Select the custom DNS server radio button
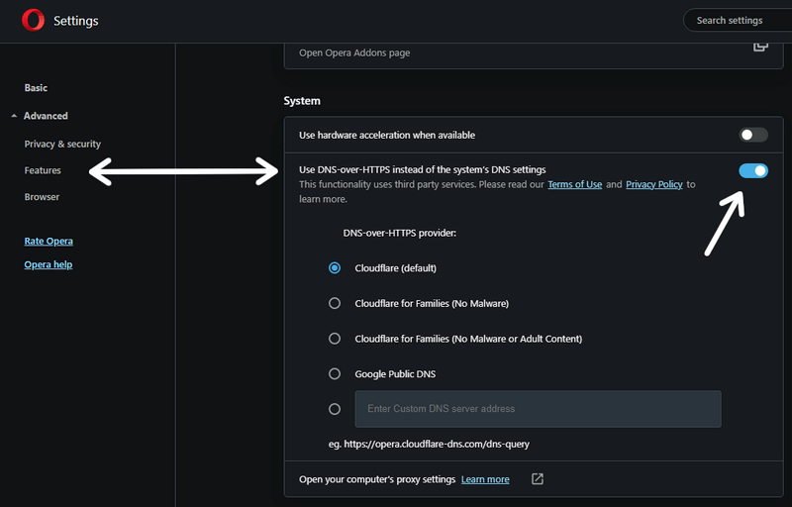Viewport: 792px width, 507px height. coord(335,408)
